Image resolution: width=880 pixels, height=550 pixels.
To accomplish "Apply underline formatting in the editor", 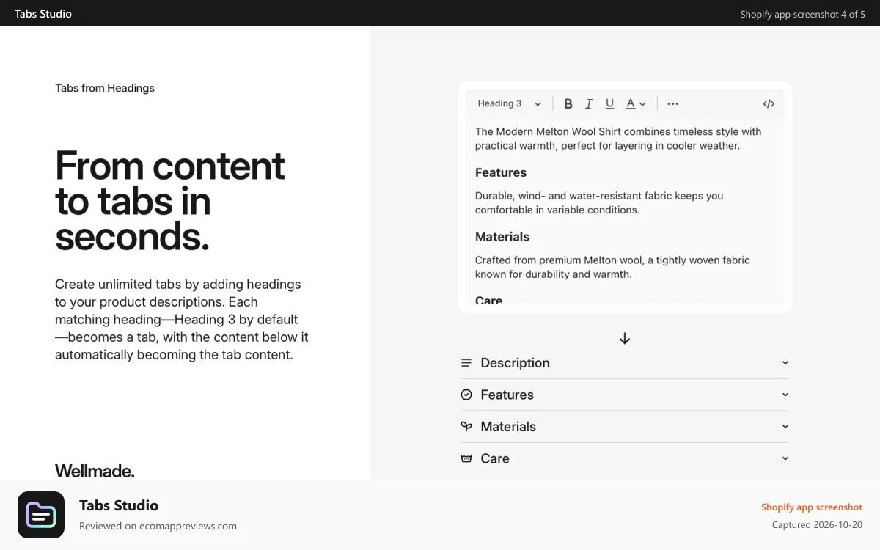I will (x=609, y=104).
